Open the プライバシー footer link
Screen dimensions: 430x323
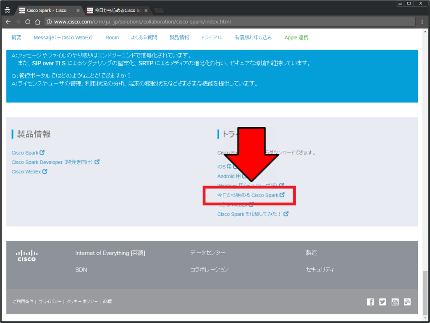[x=50, y=301]
